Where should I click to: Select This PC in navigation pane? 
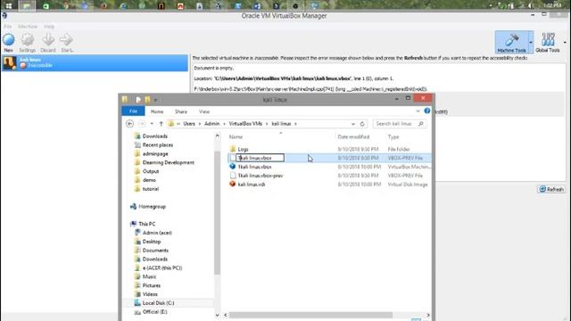coord(146,224)
